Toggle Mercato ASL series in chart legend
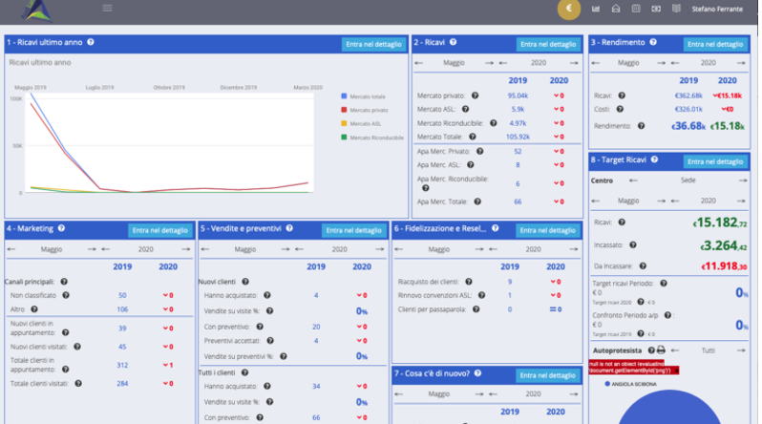This screenshot has width=762, height=424. [361, 123]
